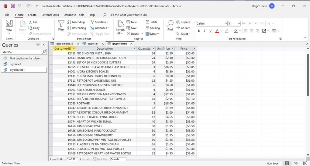Open the Calibri font name dropdown
This screenshot has height=166, width=310.
point(226,24)
